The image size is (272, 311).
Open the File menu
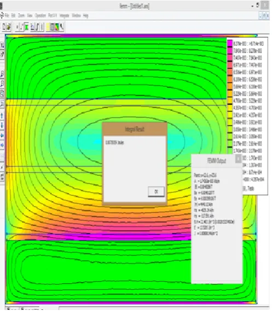click(x=7, y=15)
